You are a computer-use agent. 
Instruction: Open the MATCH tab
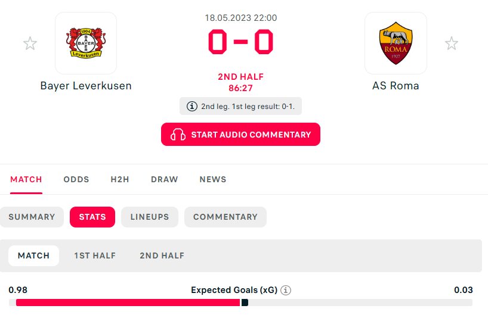(26, 179)
